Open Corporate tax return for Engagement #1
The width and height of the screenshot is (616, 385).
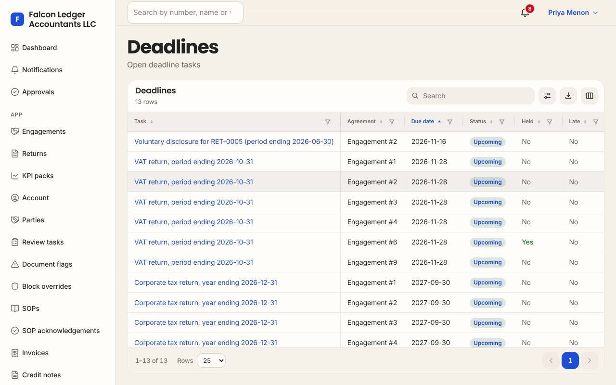(205, 282)
